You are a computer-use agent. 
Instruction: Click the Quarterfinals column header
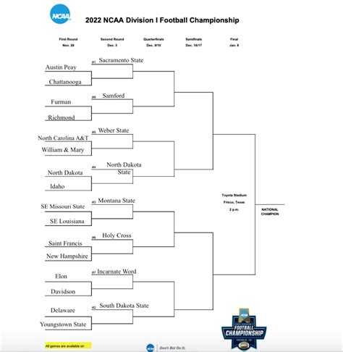click(x=153, y=39)
